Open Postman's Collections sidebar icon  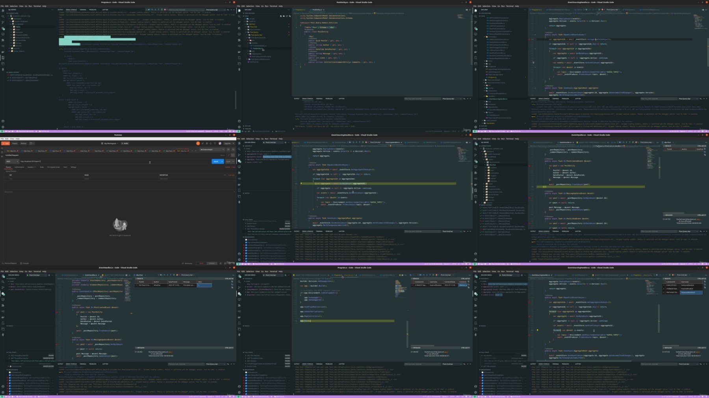[x=2, y=152]
